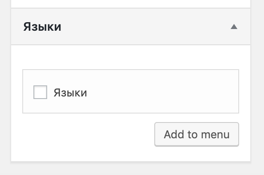
Task: Check the box for the Языки entry
Action: click(x=40, y=92)
